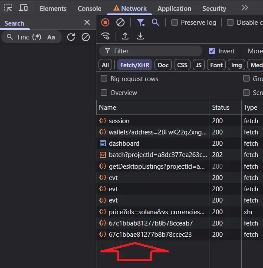Select the price?ids=solana request row
The height and width of the screenshot is (268, 263).
[x=180, y=212]
